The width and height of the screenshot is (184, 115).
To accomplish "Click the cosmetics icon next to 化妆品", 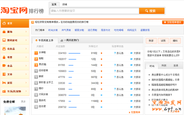I will click(4, 49).
